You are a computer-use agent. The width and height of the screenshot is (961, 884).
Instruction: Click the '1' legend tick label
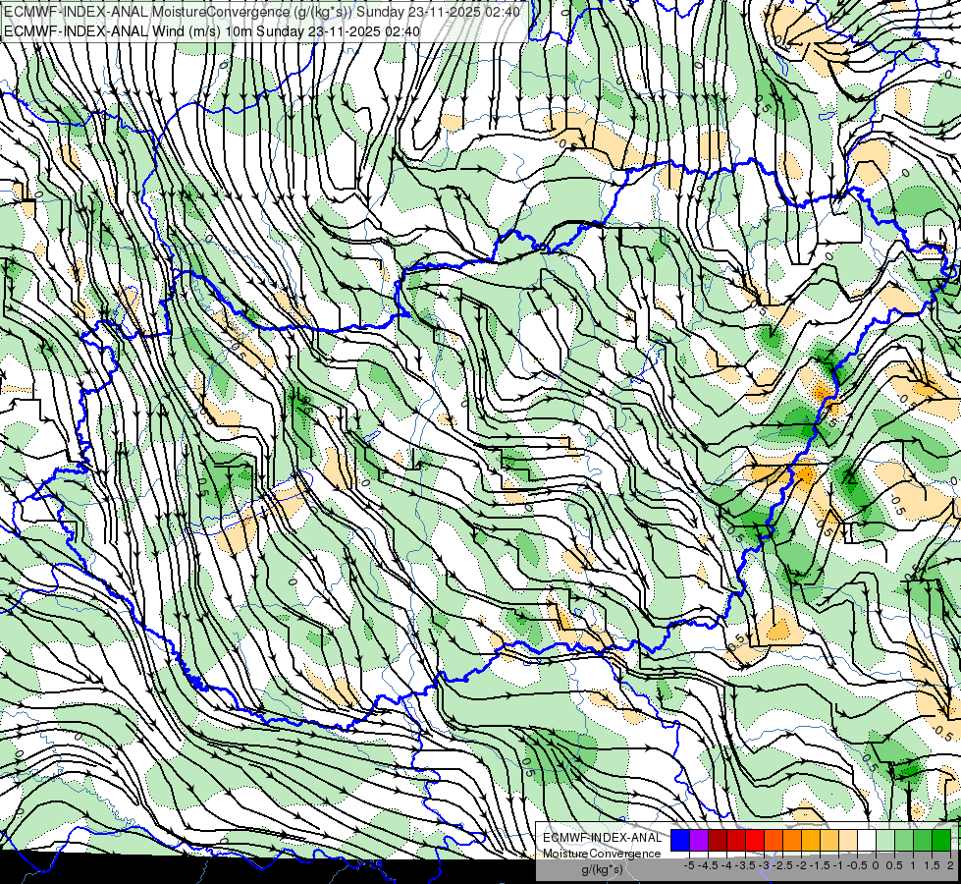click(913, 865)
